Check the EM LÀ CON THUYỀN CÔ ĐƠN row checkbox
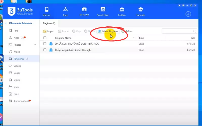202x126 pixels. (x=45, y=44)
